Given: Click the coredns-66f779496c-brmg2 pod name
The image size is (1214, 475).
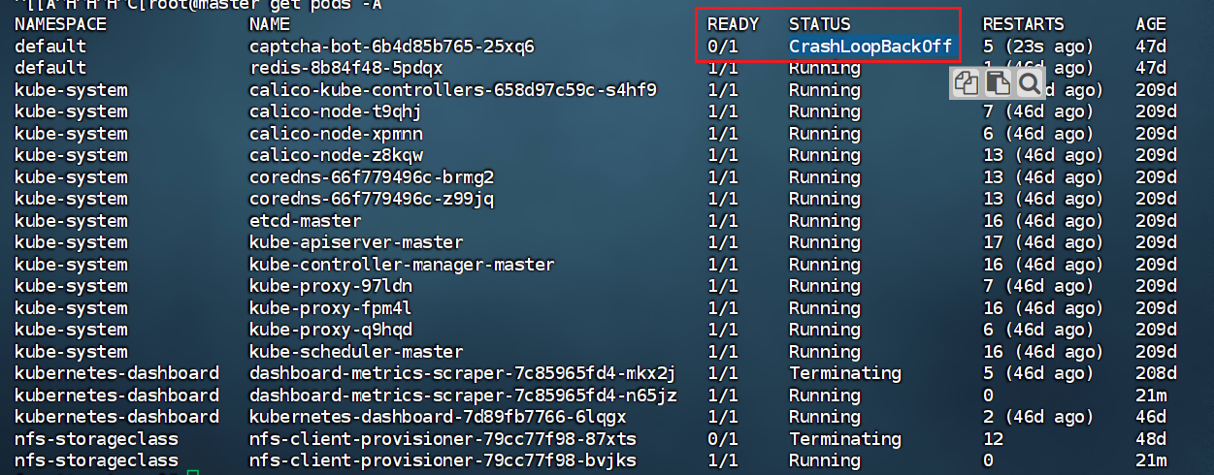Looking at the screenshot, I should [371, 177].
